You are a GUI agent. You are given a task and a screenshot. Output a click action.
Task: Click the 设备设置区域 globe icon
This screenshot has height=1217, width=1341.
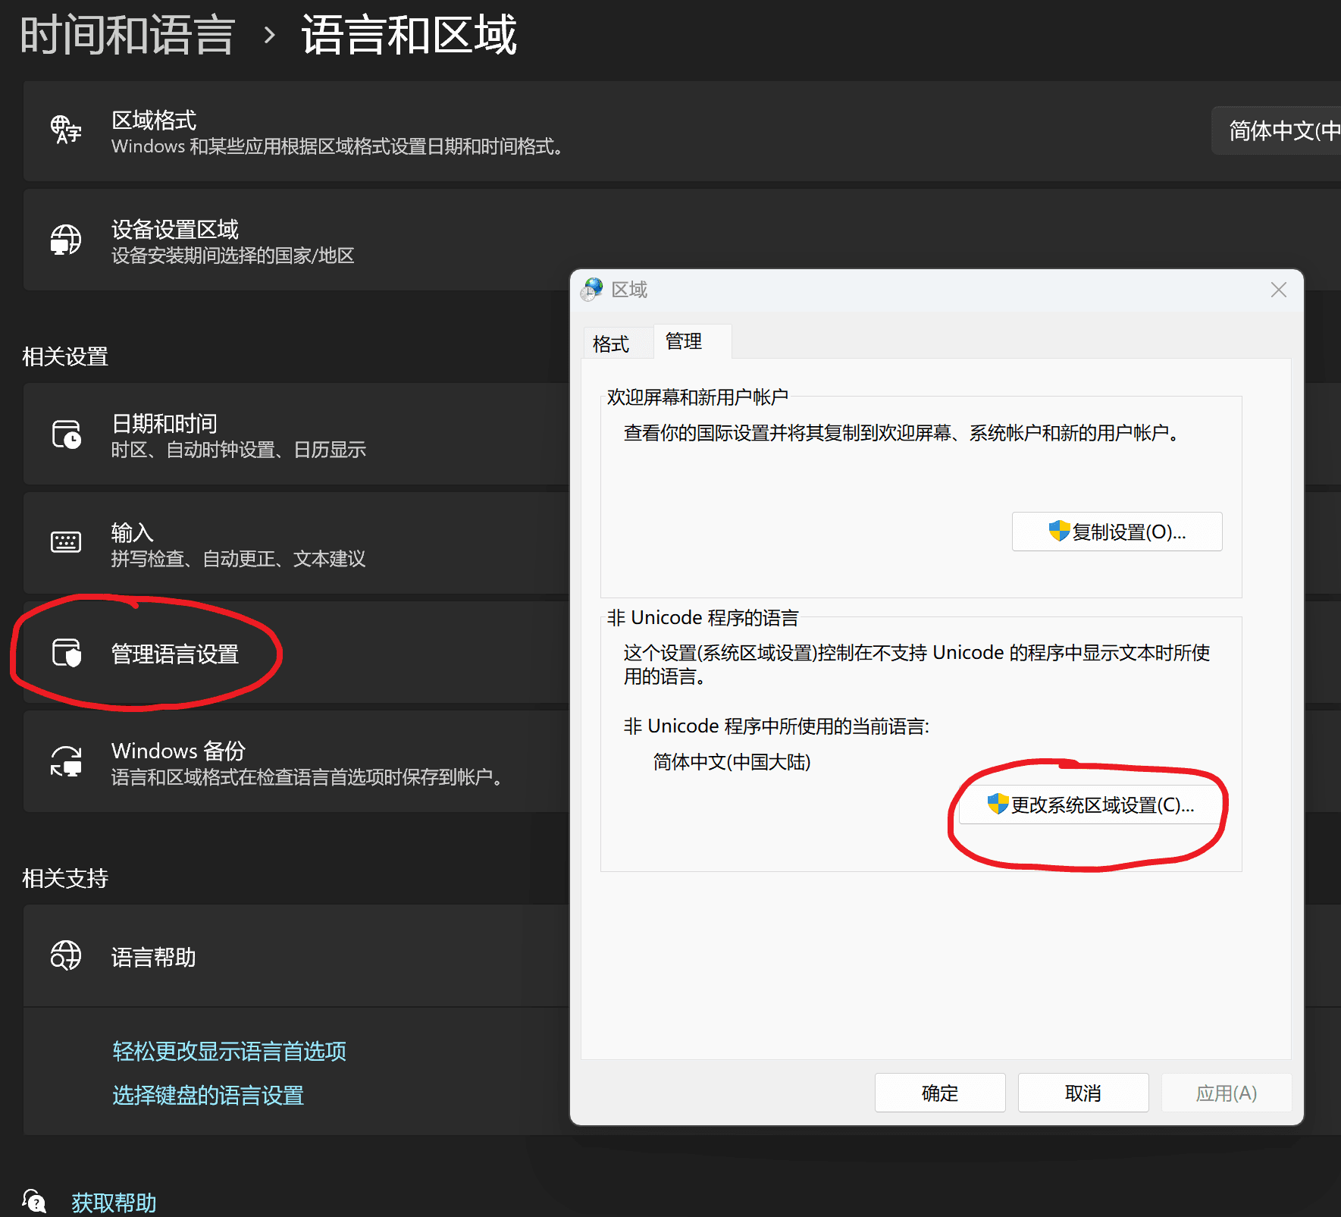click(x=66, y=240)
